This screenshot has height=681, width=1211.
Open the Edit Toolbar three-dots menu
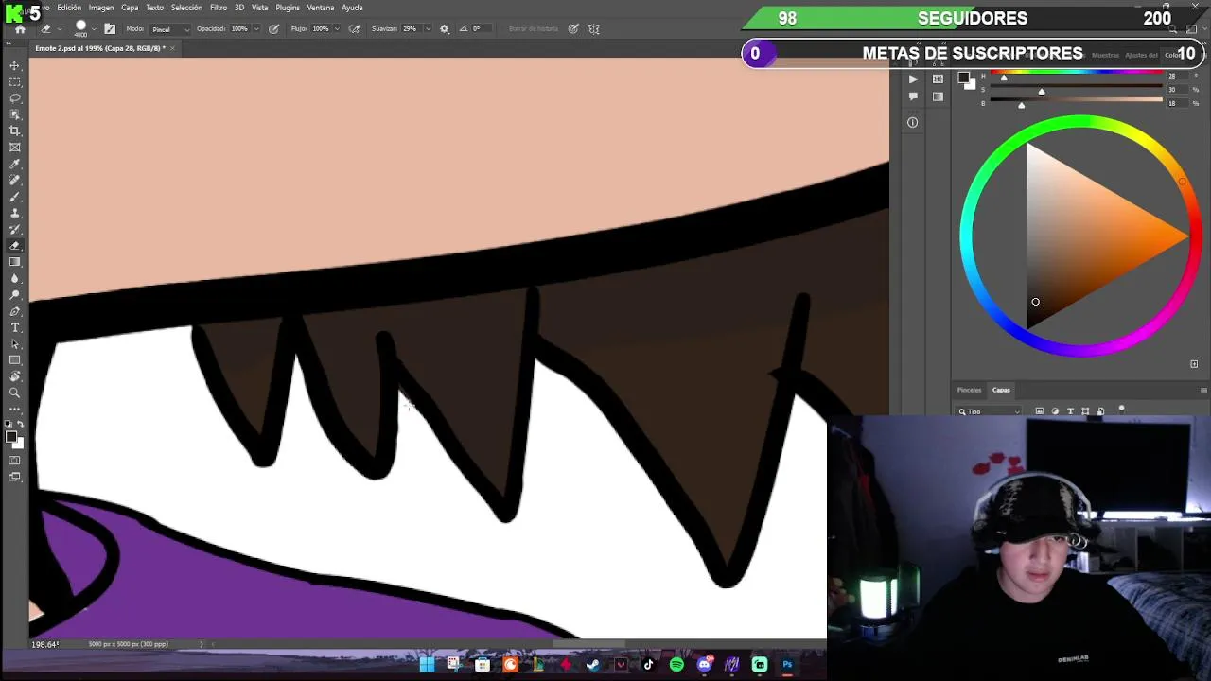(15, 409)
